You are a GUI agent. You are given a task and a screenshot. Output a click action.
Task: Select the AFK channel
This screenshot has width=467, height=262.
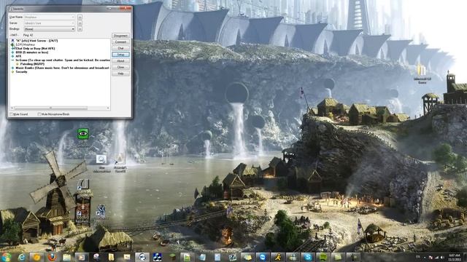[x=18, y=56]
